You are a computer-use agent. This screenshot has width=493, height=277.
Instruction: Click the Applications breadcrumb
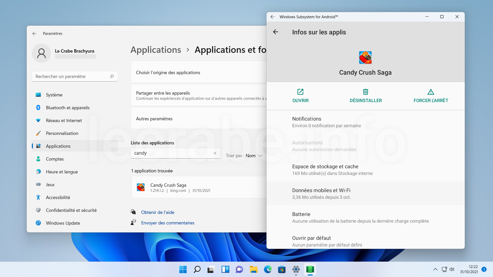pos(156,50)
